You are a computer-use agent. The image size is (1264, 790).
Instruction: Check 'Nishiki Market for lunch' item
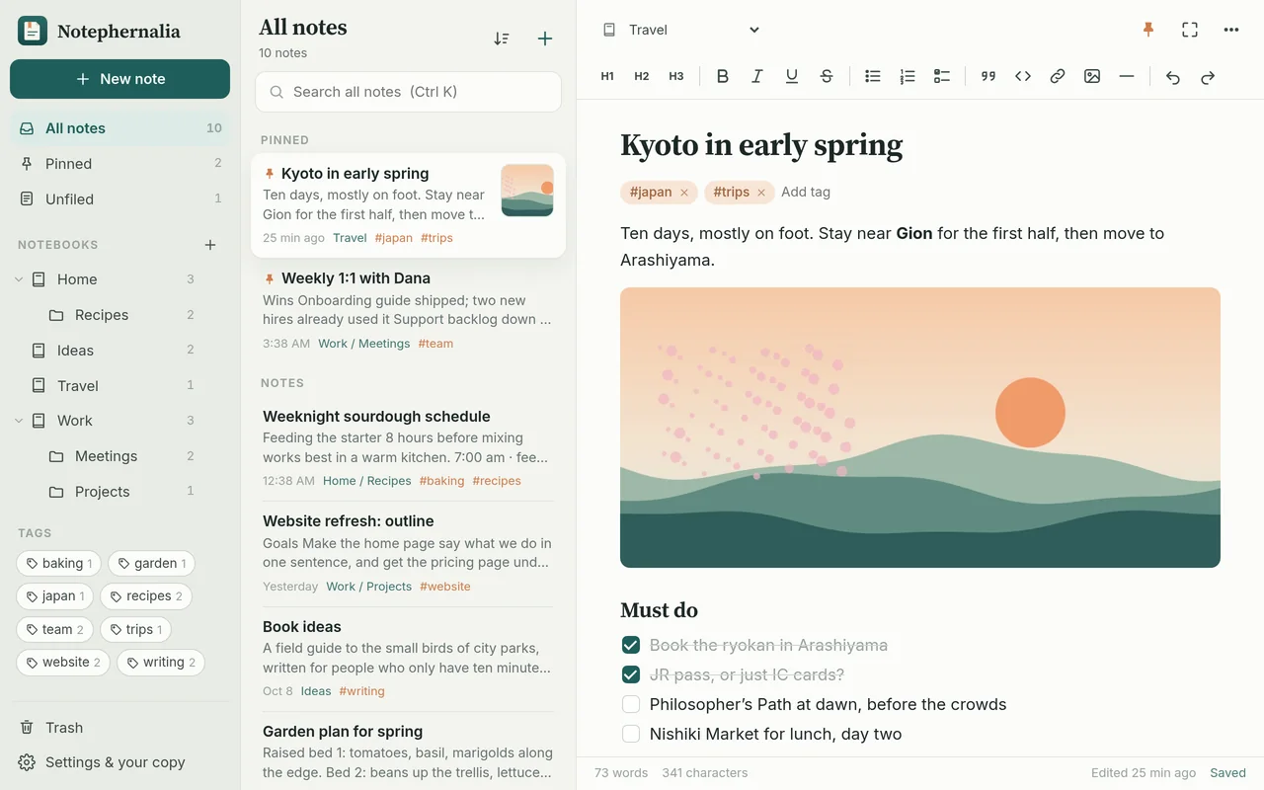tap(631, 734)
